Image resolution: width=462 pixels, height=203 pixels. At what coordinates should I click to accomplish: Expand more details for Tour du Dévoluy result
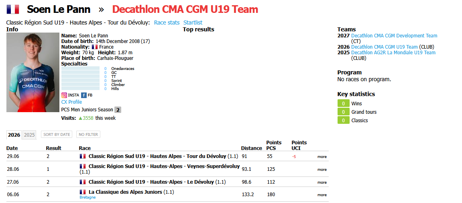point(322,157)
